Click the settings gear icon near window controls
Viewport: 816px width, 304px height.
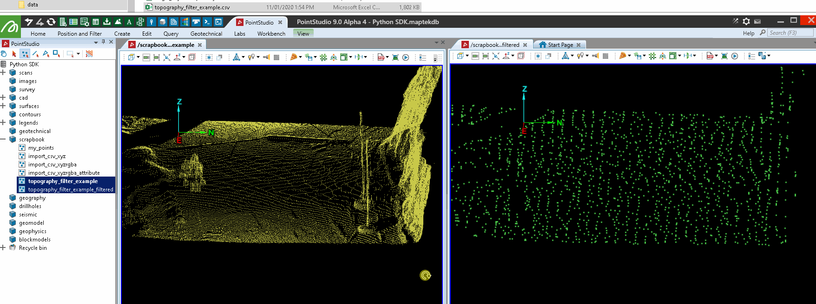click(746, 21)
